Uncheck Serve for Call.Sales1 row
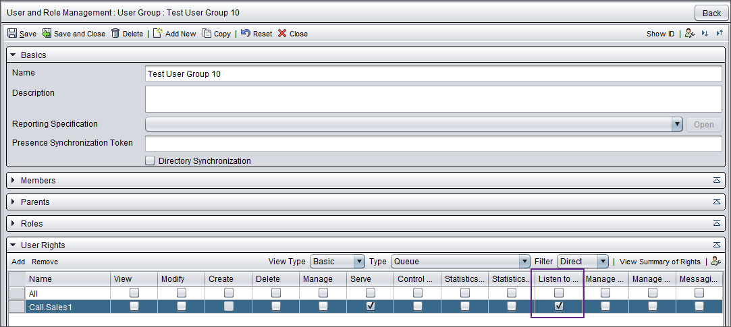This screenshot has width=731, height=327. coord(370,306)
